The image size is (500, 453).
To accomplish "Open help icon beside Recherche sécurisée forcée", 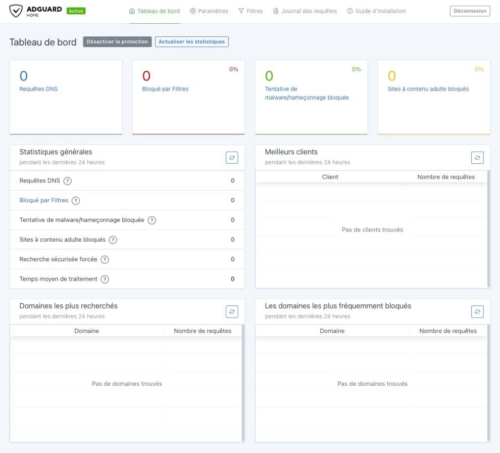I will click(105, 259).
